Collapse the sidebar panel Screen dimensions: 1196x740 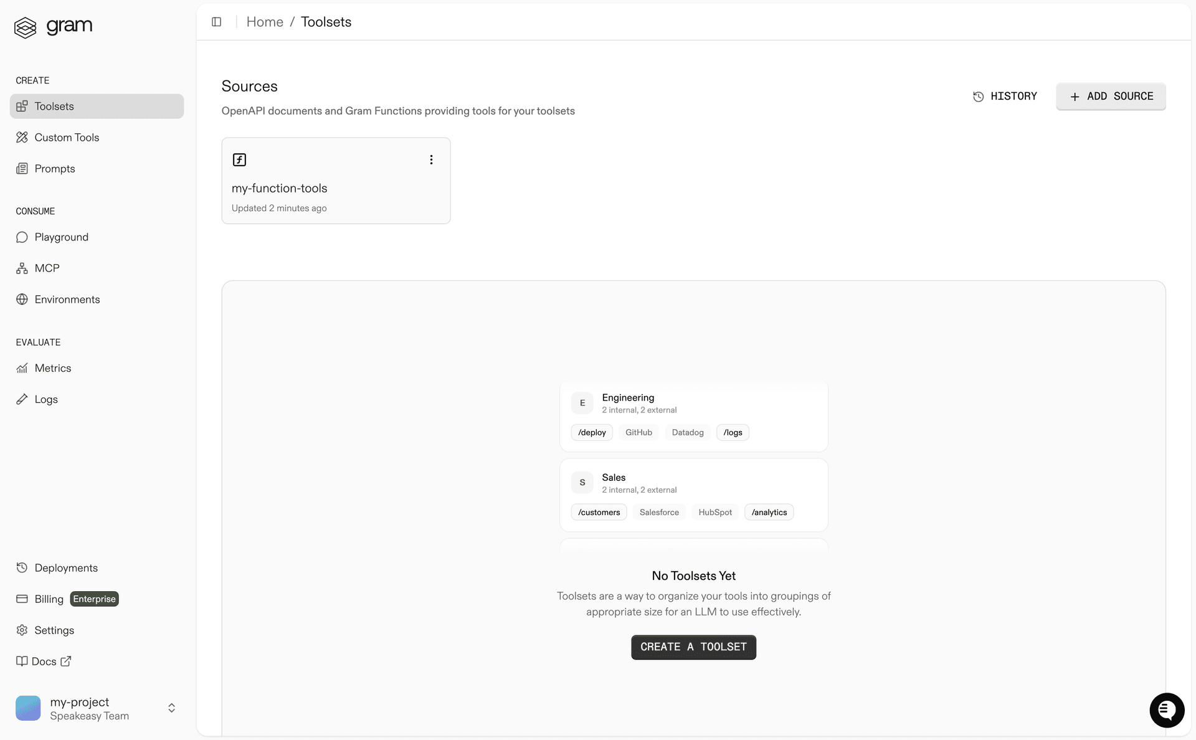tap(216, 22)
